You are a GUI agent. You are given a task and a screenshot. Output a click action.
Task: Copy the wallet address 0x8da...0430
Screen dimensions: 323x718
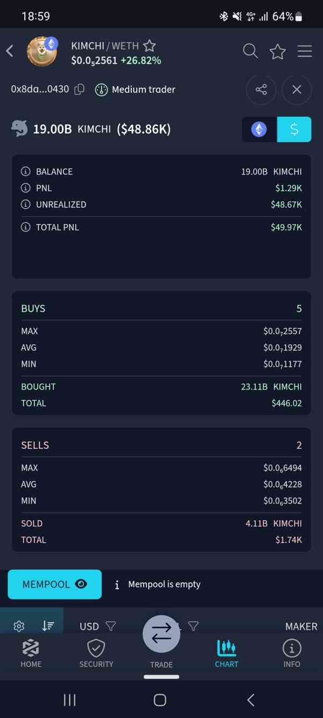pos(79,89)
